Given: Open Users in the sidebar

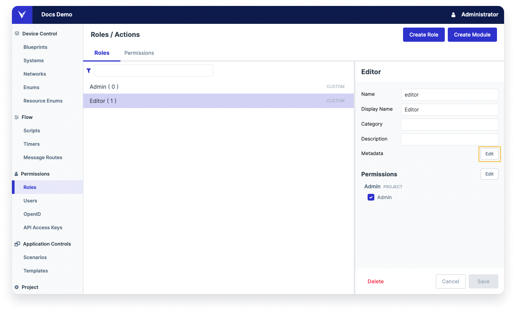Looking at the screenshot, I should 30,201.
